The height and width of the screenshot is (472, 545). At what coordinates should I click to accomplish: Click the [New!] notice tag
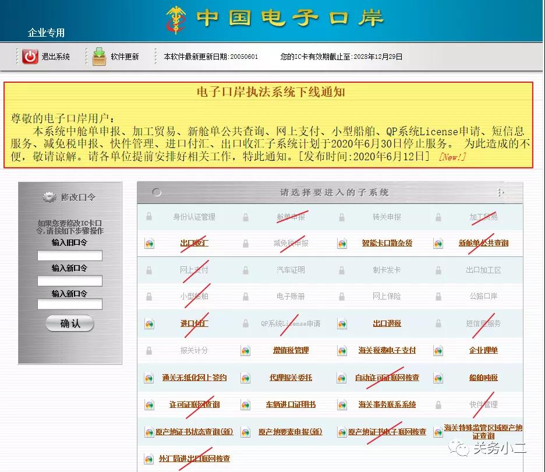click(452, 157)
